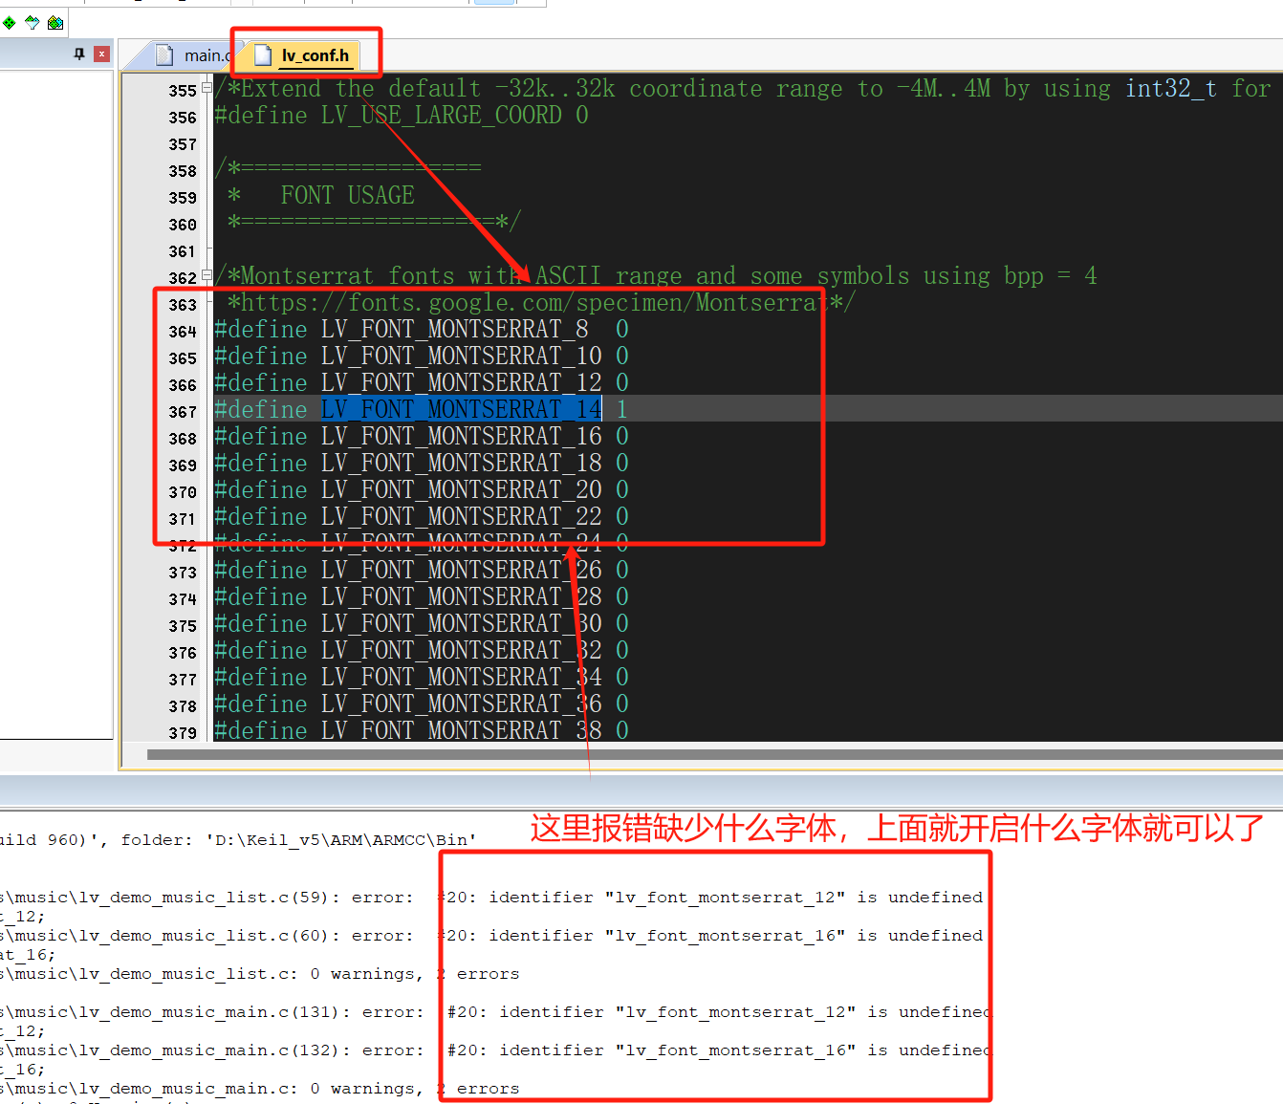Click the highlighted LV_FONT_MONTSERRAT_14 text
Screen dimensions: 1283x1104
click(461, 409)
